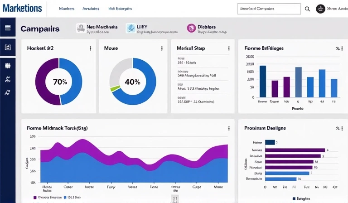Click the line chart icon in sidebar

(x=8, y=79)
